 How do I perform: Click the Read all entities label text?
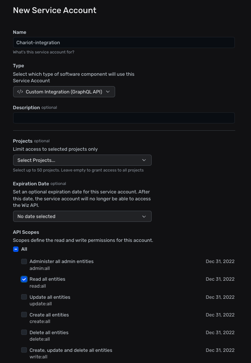click(x=47, y=279)
